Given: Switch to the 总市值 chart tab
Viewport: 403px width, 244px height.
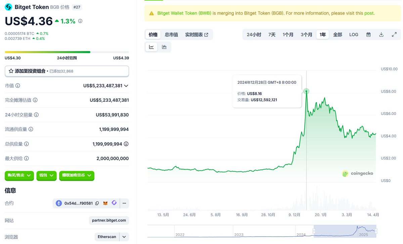Looking at the screenshot, I should pos(171,35).
